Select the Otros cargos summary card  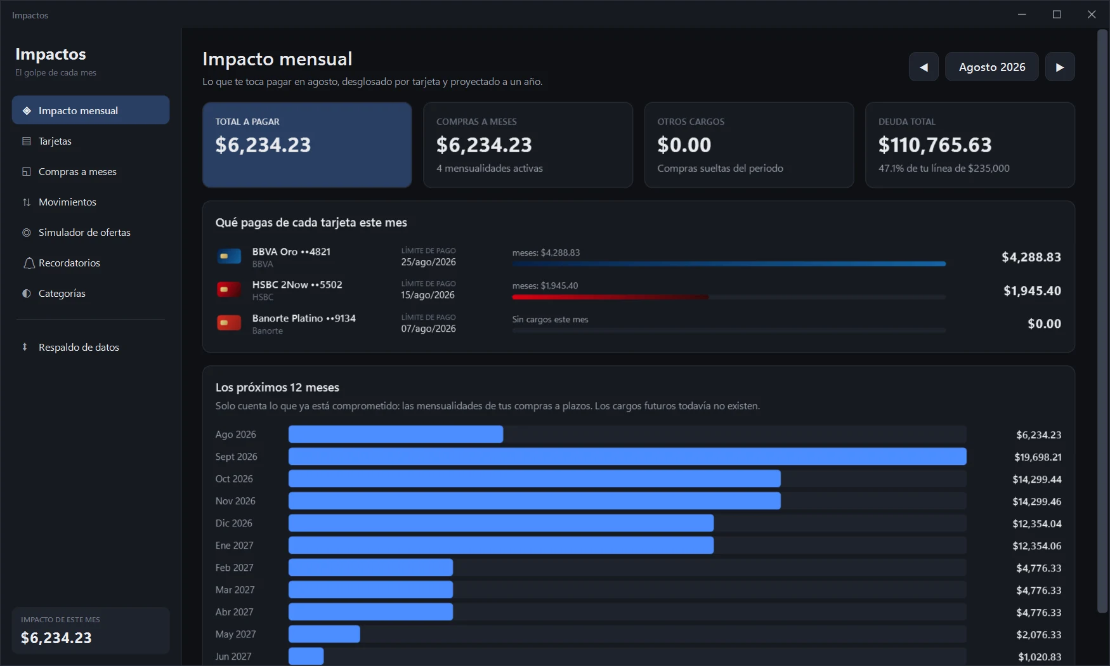(x=749, y=145)
